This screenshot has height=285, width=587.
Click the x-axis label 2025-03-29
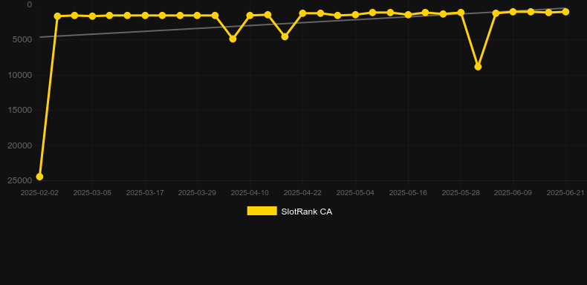pyautogui.click(x=197, y=193)
